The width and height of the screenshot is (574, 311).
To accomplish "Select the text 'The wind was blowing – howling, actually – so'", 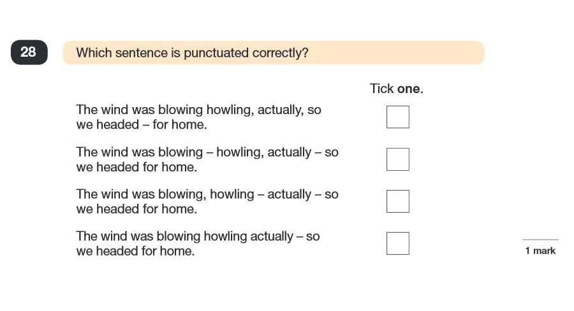I will click(207, 152).
